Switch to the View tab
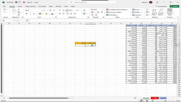181x102 pixels. coord(66,6)
